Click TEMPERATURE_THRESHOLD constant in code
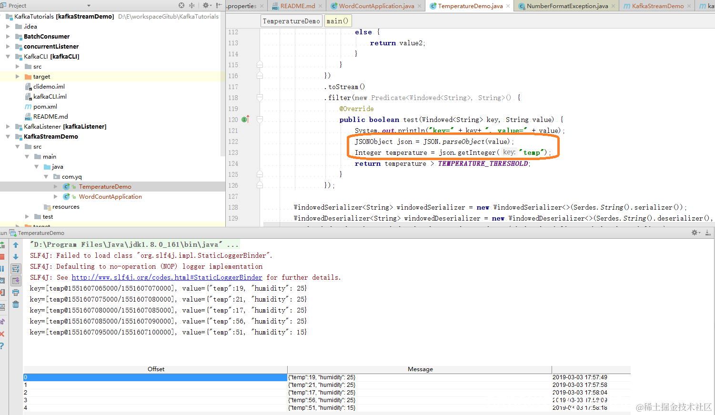 (x=483, y=163)
